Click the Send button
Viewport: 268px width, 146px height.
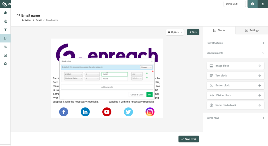(x=193, y=32)
